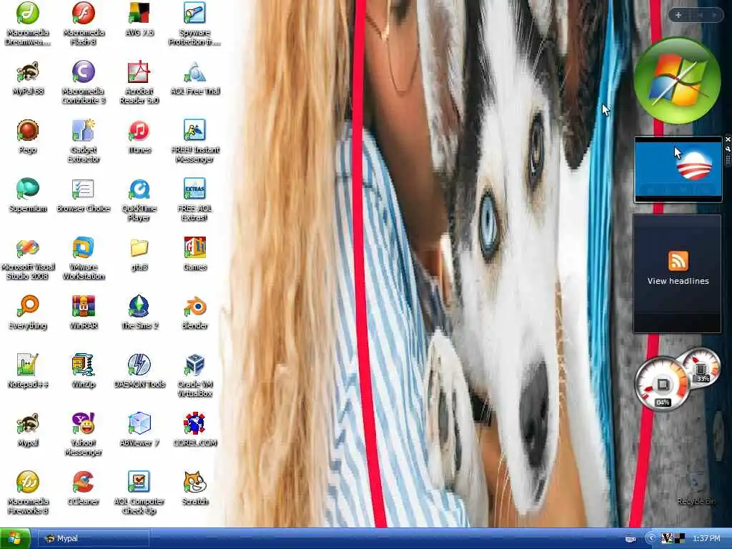Go to next sidebar gadget page arrow
732x549 pixels.
714,15
